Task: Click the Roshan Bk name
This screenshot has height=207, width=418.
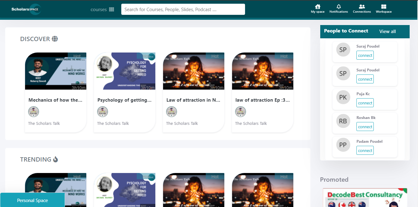Action: tap(366, 118)
